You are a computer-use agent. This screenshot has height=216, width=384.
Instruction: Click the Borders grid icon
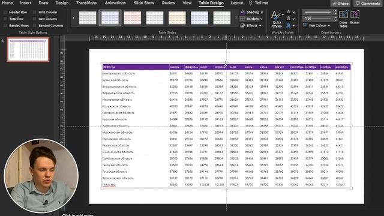tap(242, 19)
